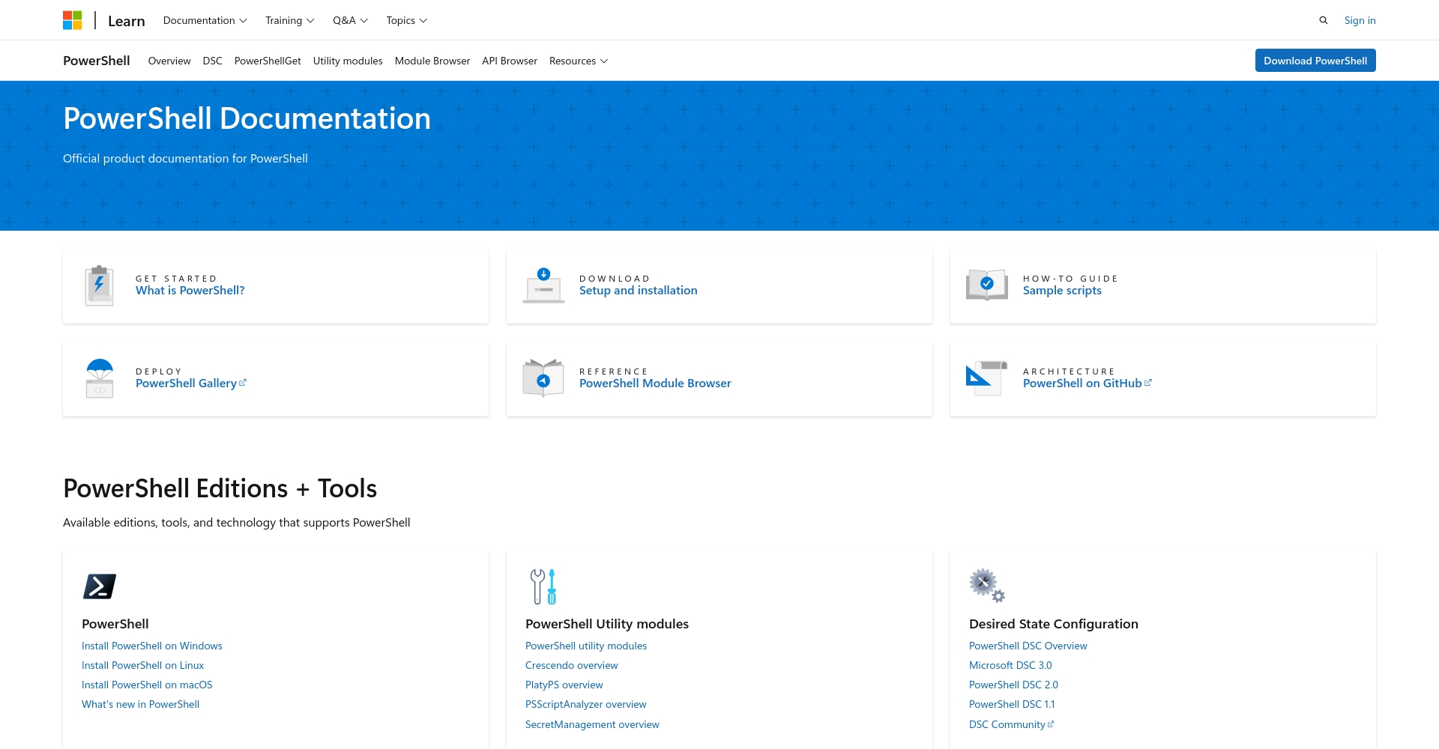Click the Sign in link

click(x=1360, y=20)
